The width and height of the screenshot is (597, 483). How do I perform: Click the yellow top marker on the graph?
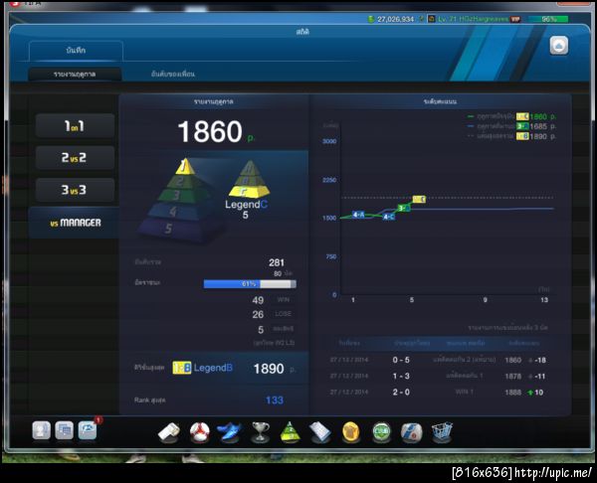pyautogui.click(x=419, y=199)
